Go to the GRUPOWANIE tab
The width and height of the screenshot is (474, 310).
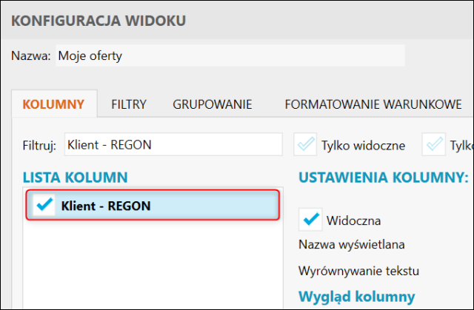[x=213, y=104]
